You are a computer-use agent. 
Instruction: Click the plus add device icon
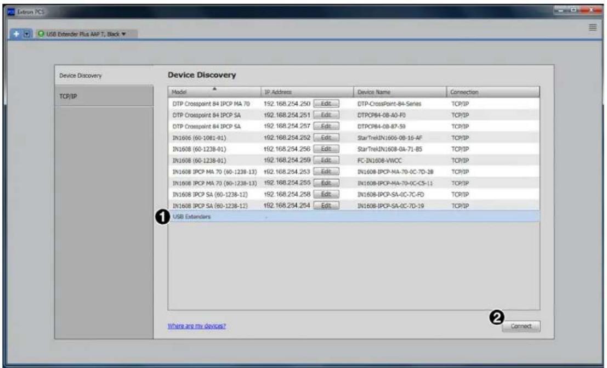click(x=16, y=34)
